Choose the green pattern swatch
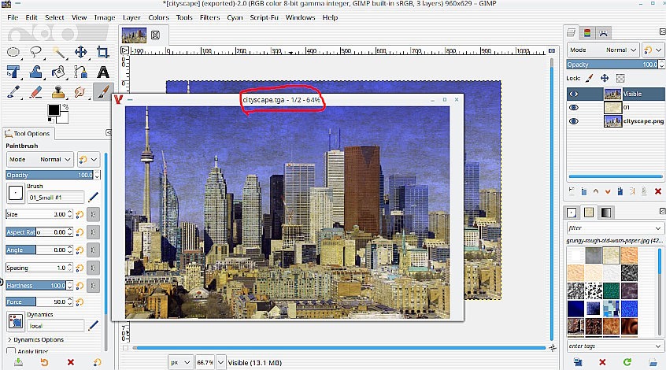666x370 pixels. tap(611, 291)
